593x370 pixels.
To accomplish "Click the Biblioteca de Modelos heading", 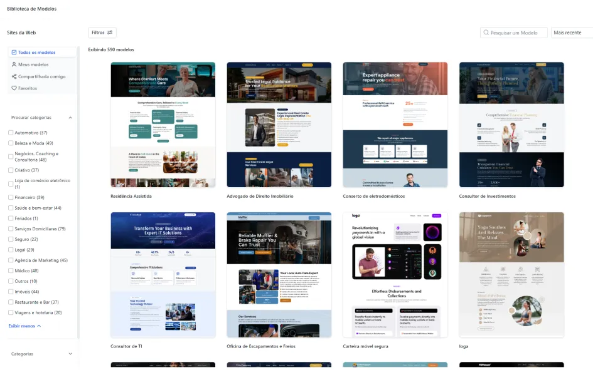I will click(x=32, y=9).
